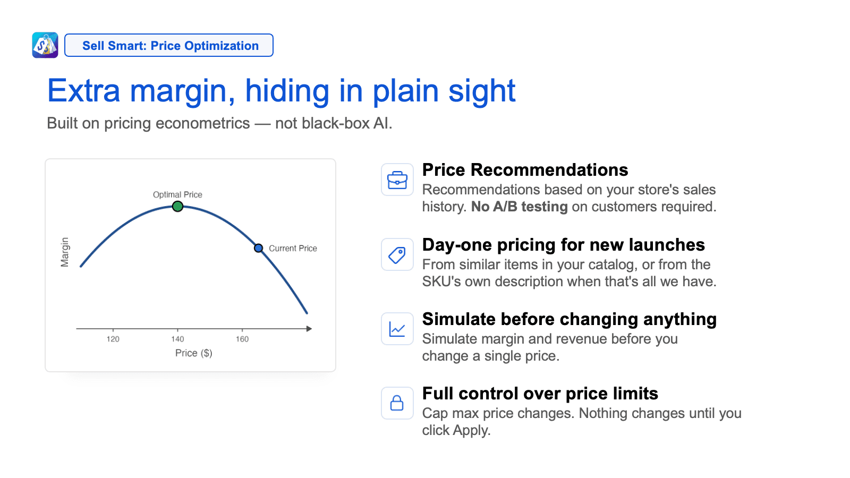Click the Margin axis label
This screenshot has height=478, width=850.
(65, 252)
